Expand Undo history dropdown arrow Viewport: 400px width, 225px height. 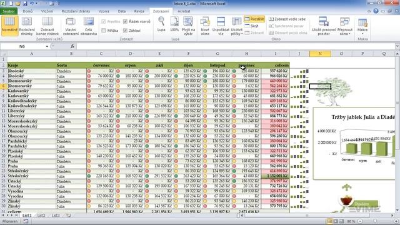click(36, 4)
